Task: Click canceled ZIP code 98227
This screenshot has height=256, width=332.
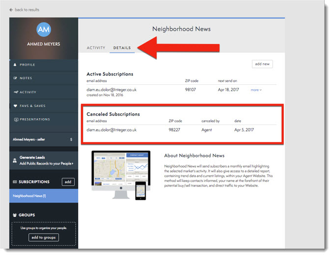Action: point(174,130)
